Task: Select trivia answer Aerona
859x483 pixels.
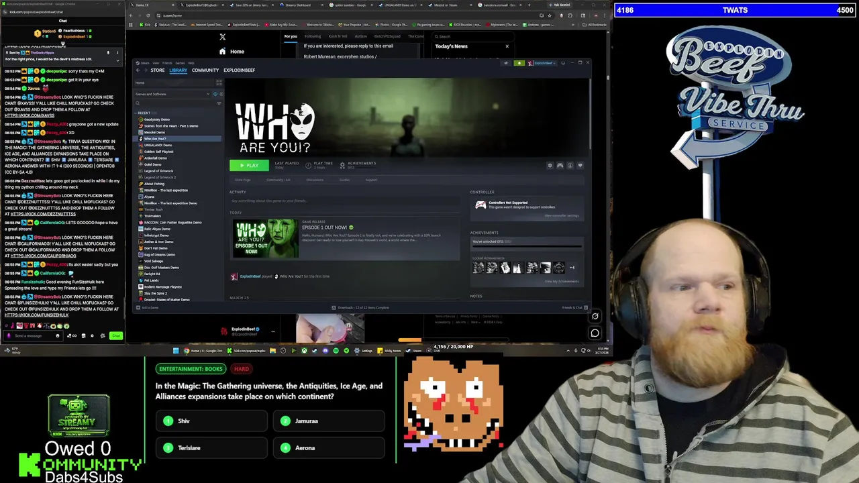Action: point(329,447)
